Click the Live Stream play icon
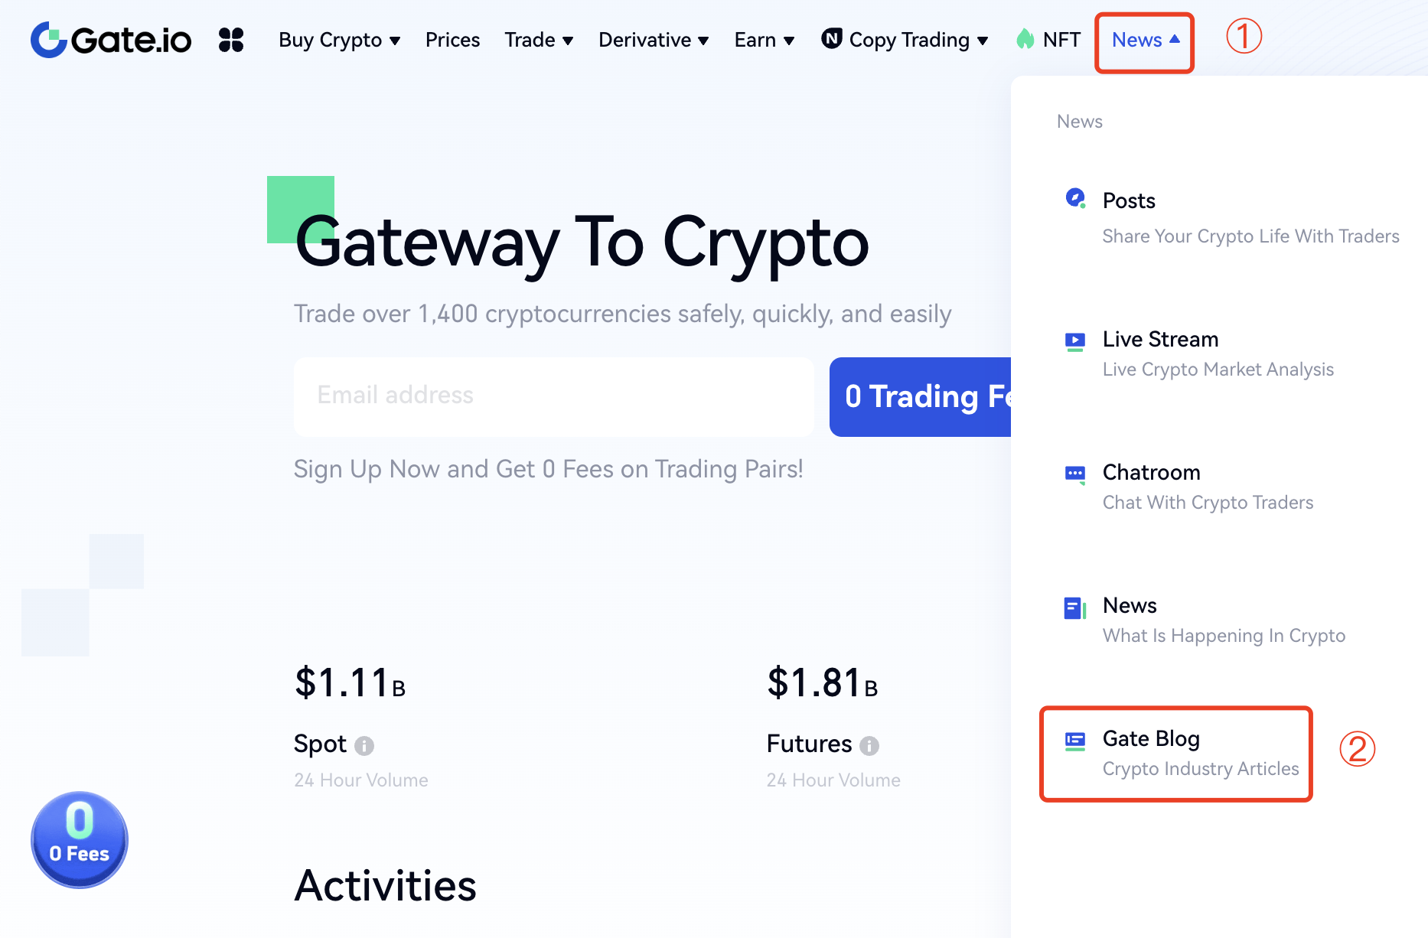Screen dimensions: 1428x938 pos(1075,340)
